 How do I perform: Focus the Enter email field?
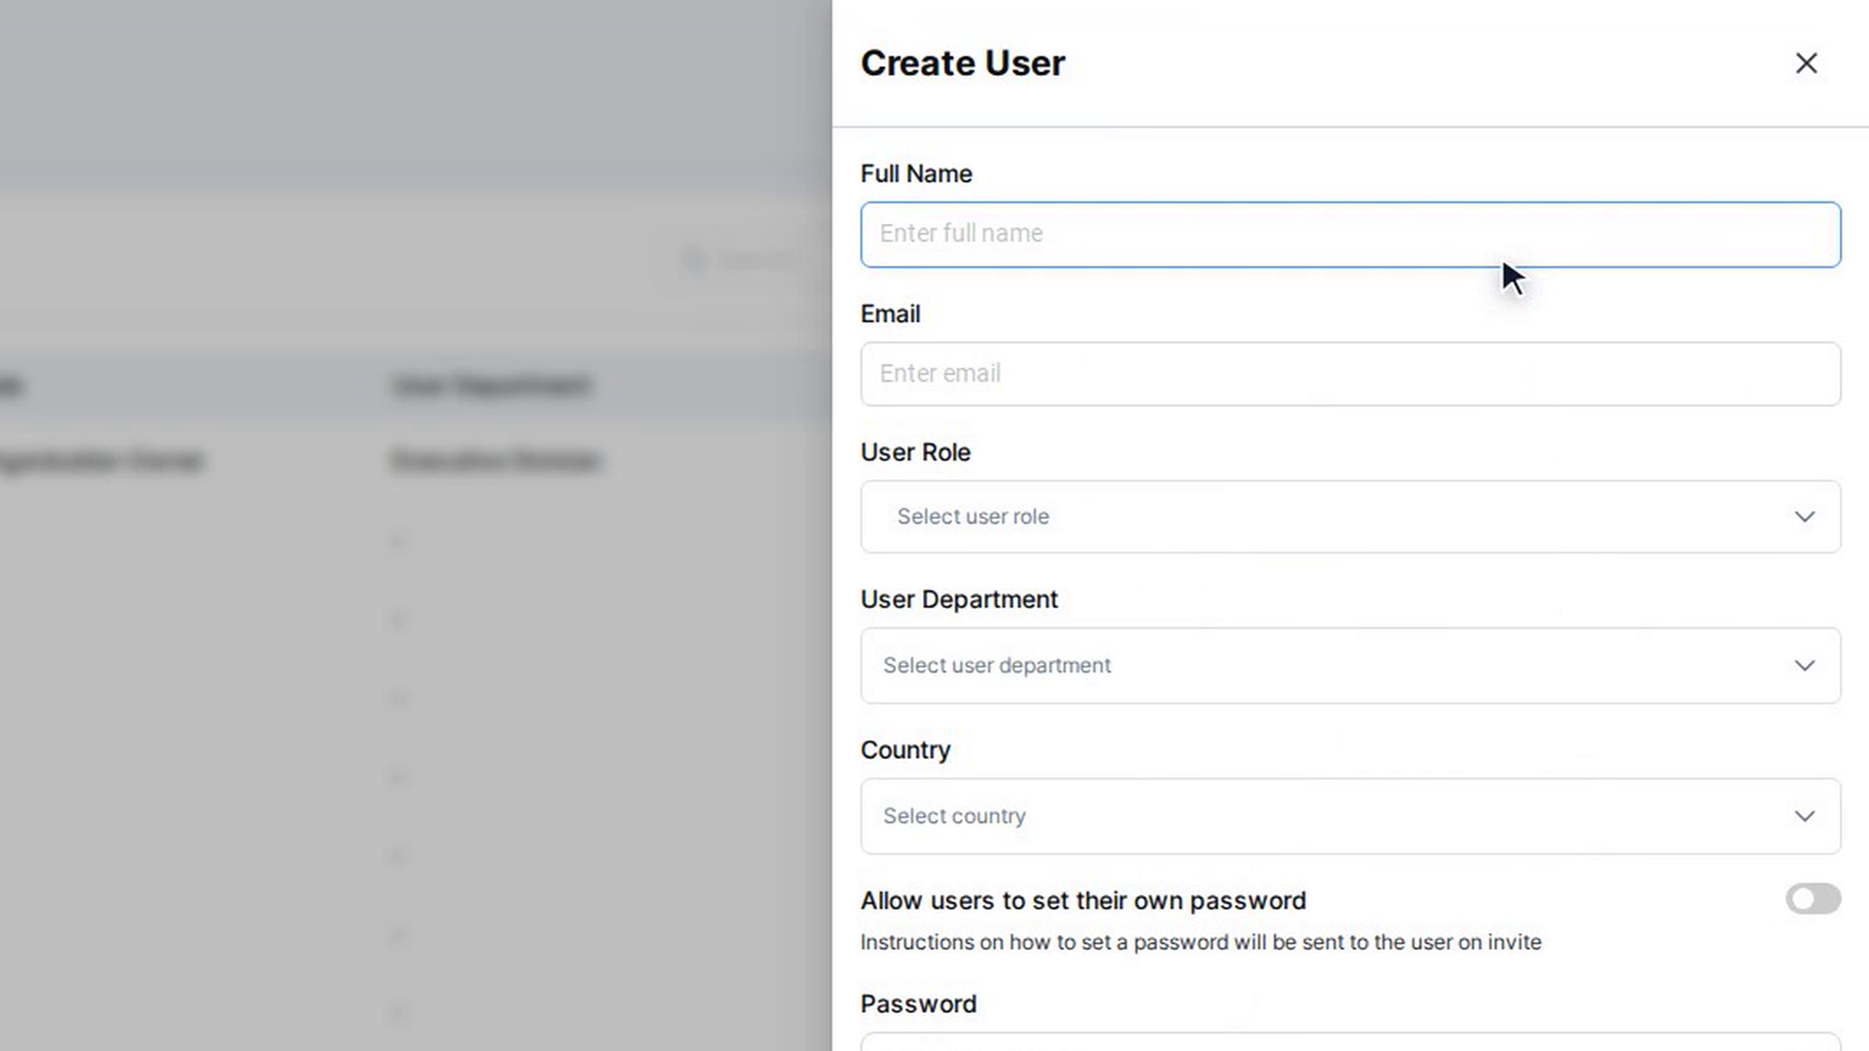point(1350,374)
